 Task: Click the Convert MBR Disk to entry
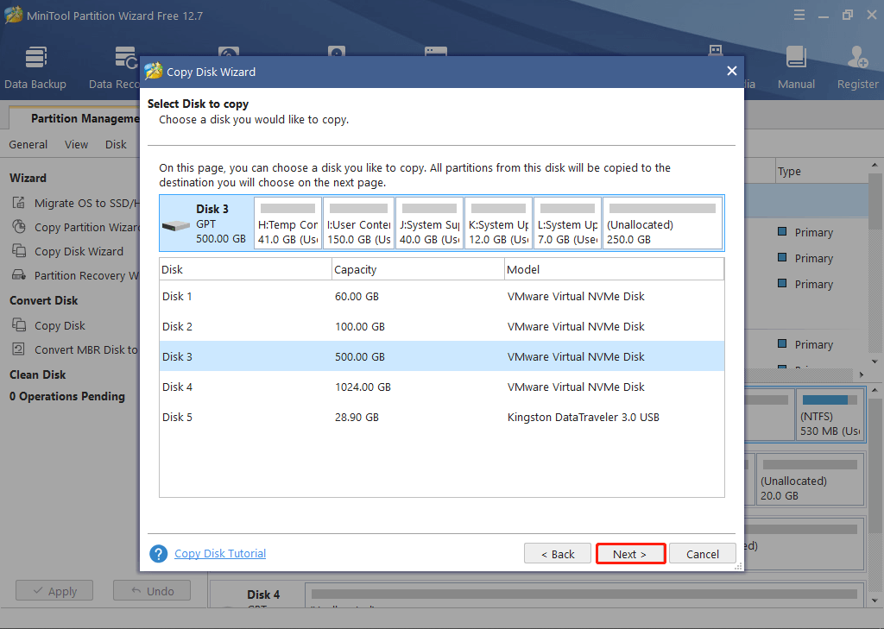point(87,349)
